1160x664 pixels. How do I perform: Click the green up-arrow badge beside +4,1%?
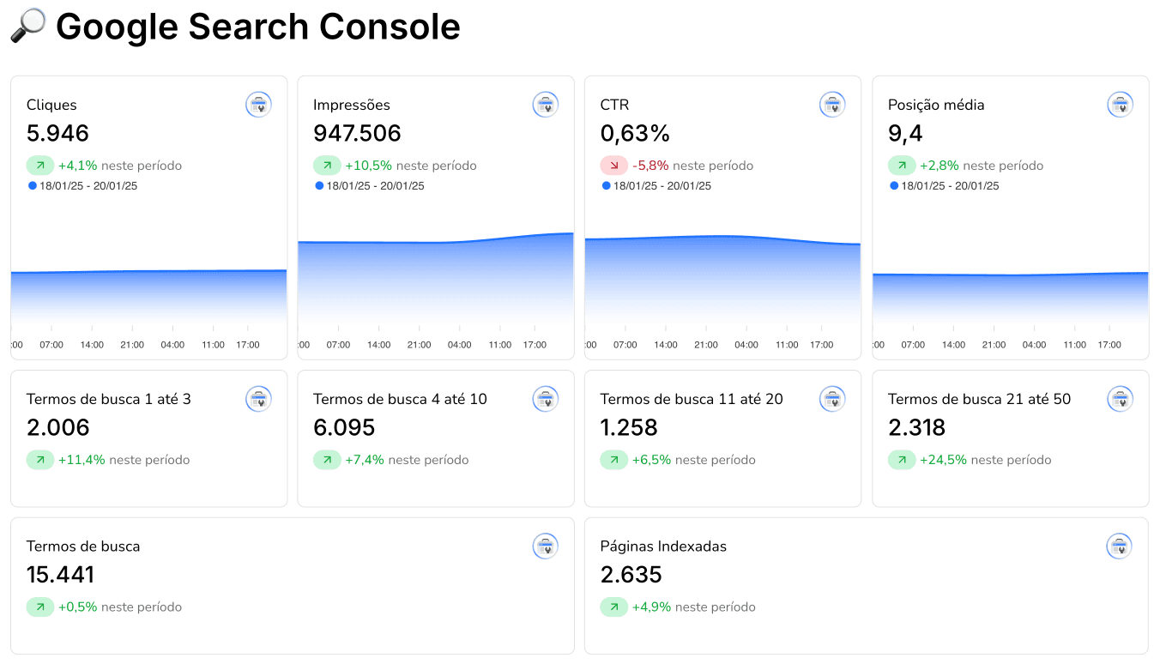pyautogui.click(x=40, y=166)
